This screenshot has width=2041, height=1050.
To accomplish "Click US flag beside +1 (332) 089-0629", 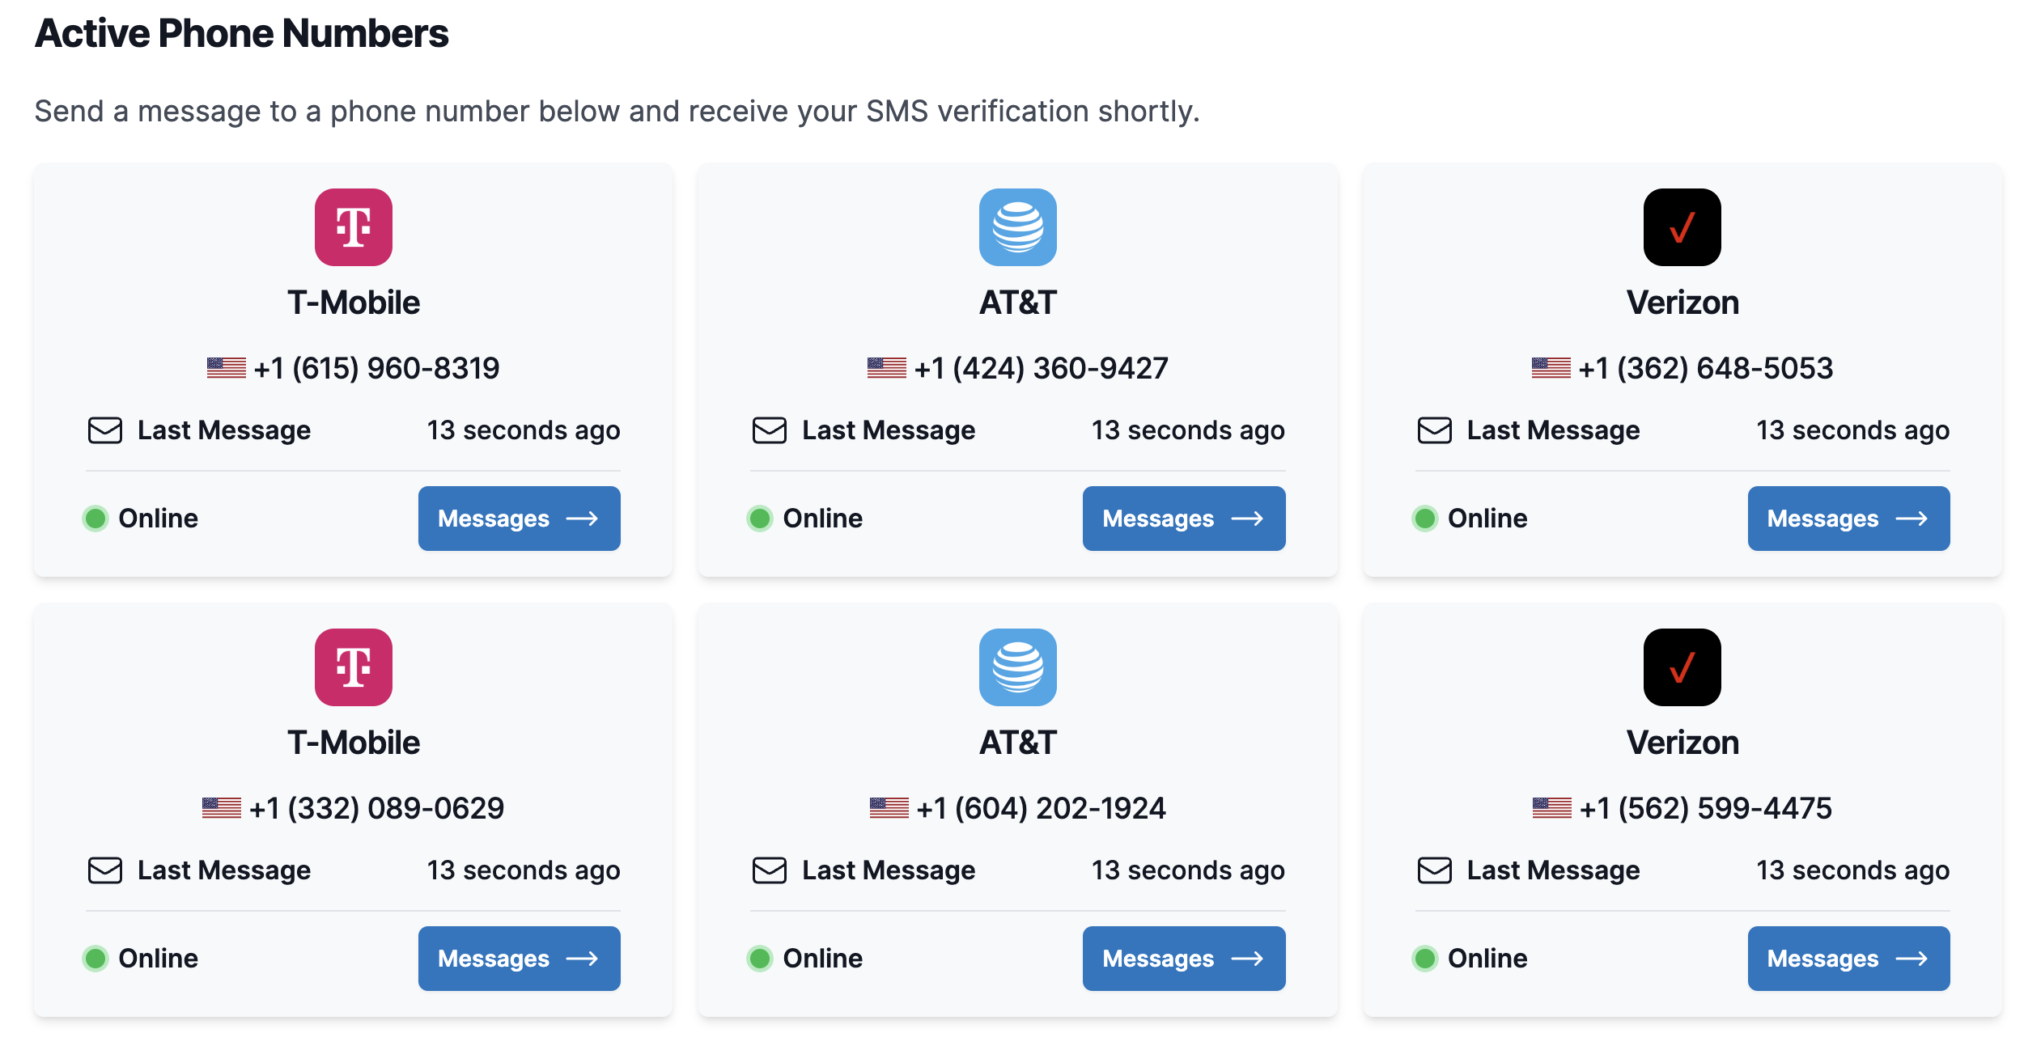I will [x=222, y=808].
